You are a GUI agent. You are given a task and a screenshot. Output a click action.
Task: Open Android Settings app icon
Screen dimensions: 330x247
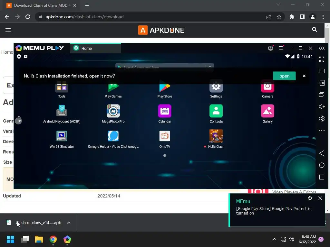(216, 87)
